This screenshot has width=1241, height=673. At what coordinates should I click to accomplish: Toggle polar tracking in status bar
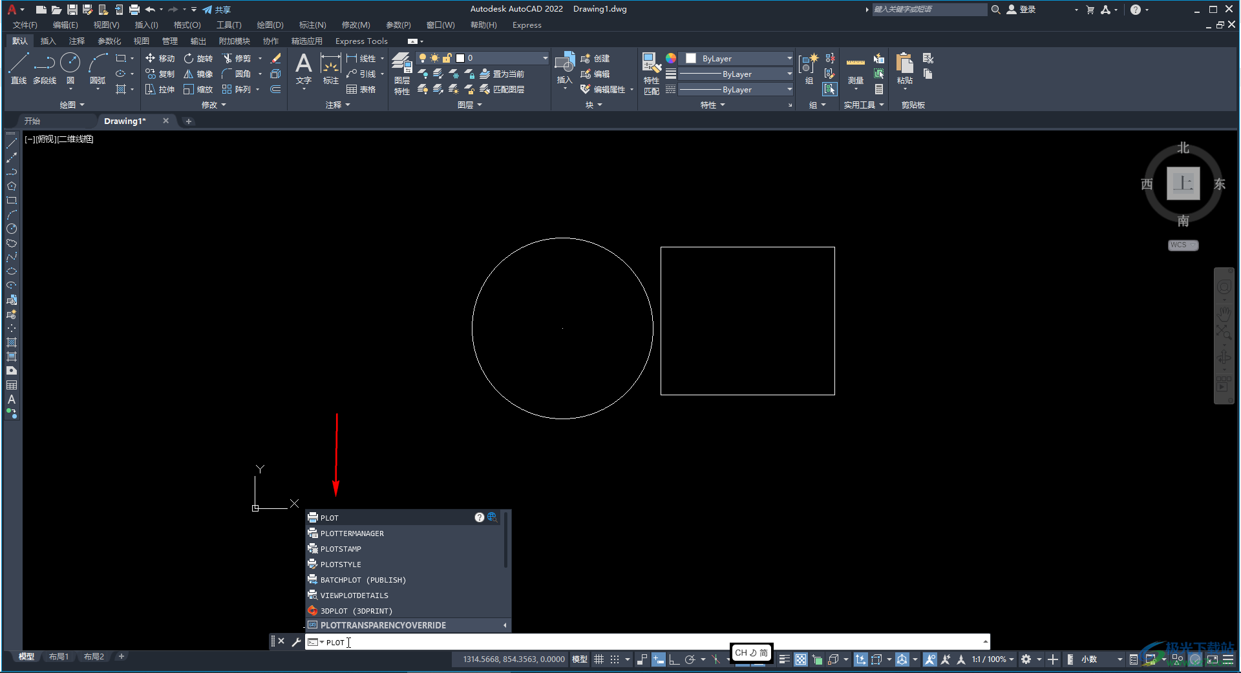point(690,659)
